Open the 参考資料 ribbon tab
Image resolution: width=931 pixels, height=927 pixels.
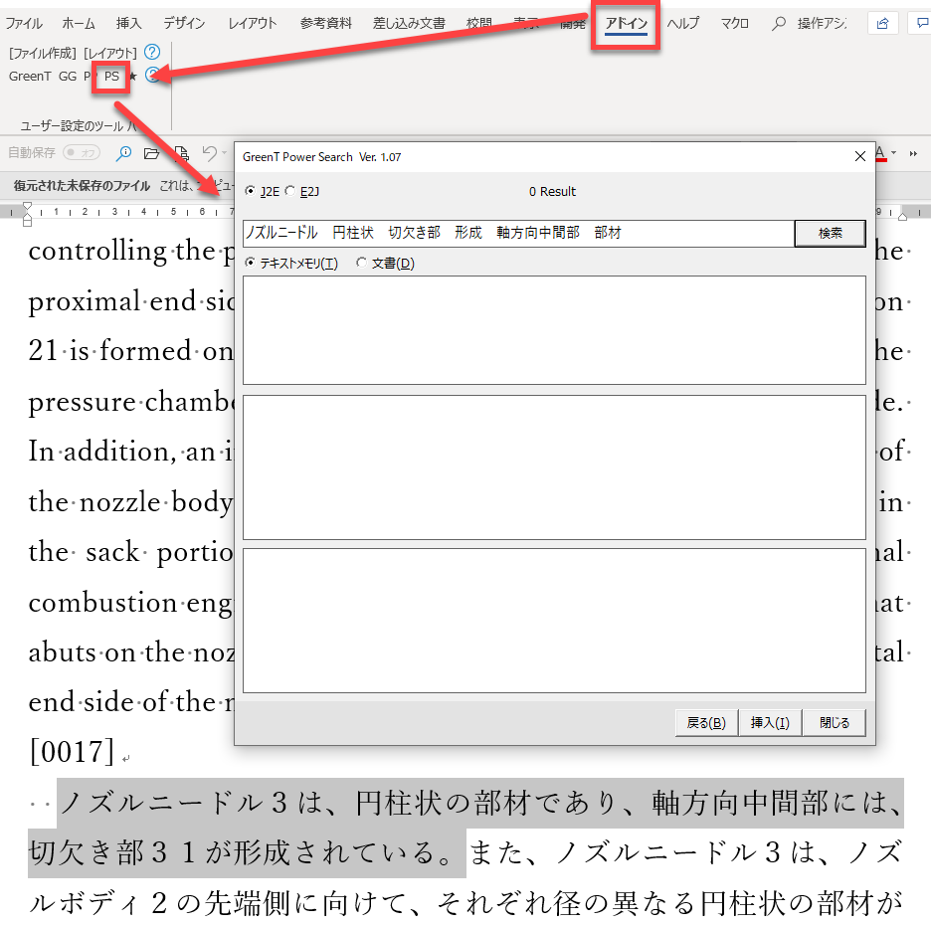326,24
